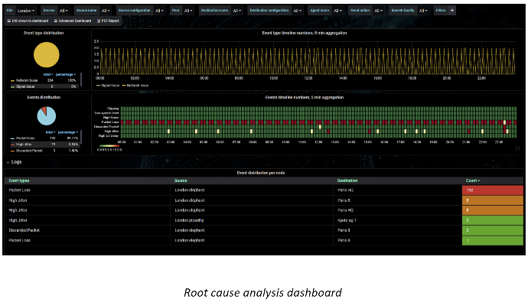Open the Agent name filter dropdown

(337, 11)
